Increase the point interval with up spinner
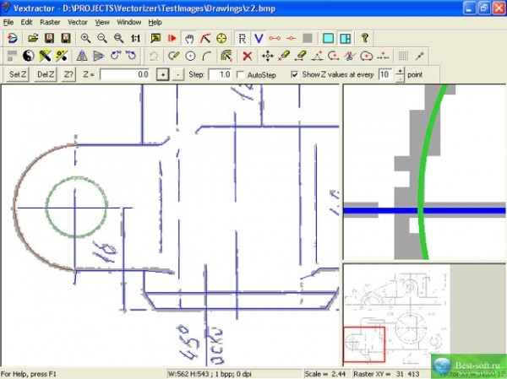The height and width of the screenshot is (379, 507). point(399,71)
